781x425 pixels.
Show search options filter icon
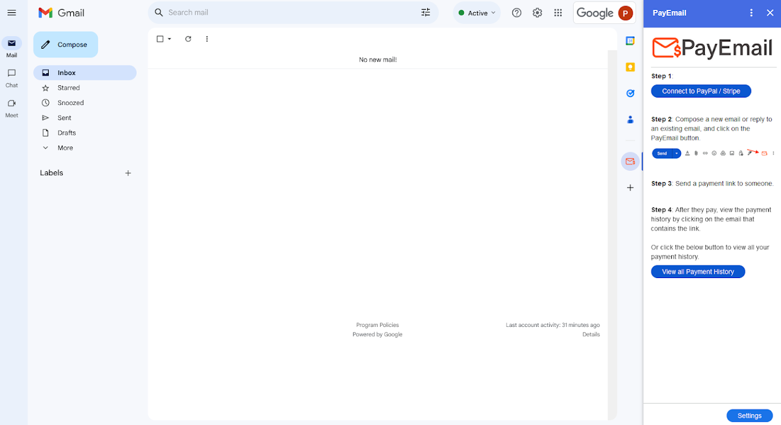tap(426, 12)
